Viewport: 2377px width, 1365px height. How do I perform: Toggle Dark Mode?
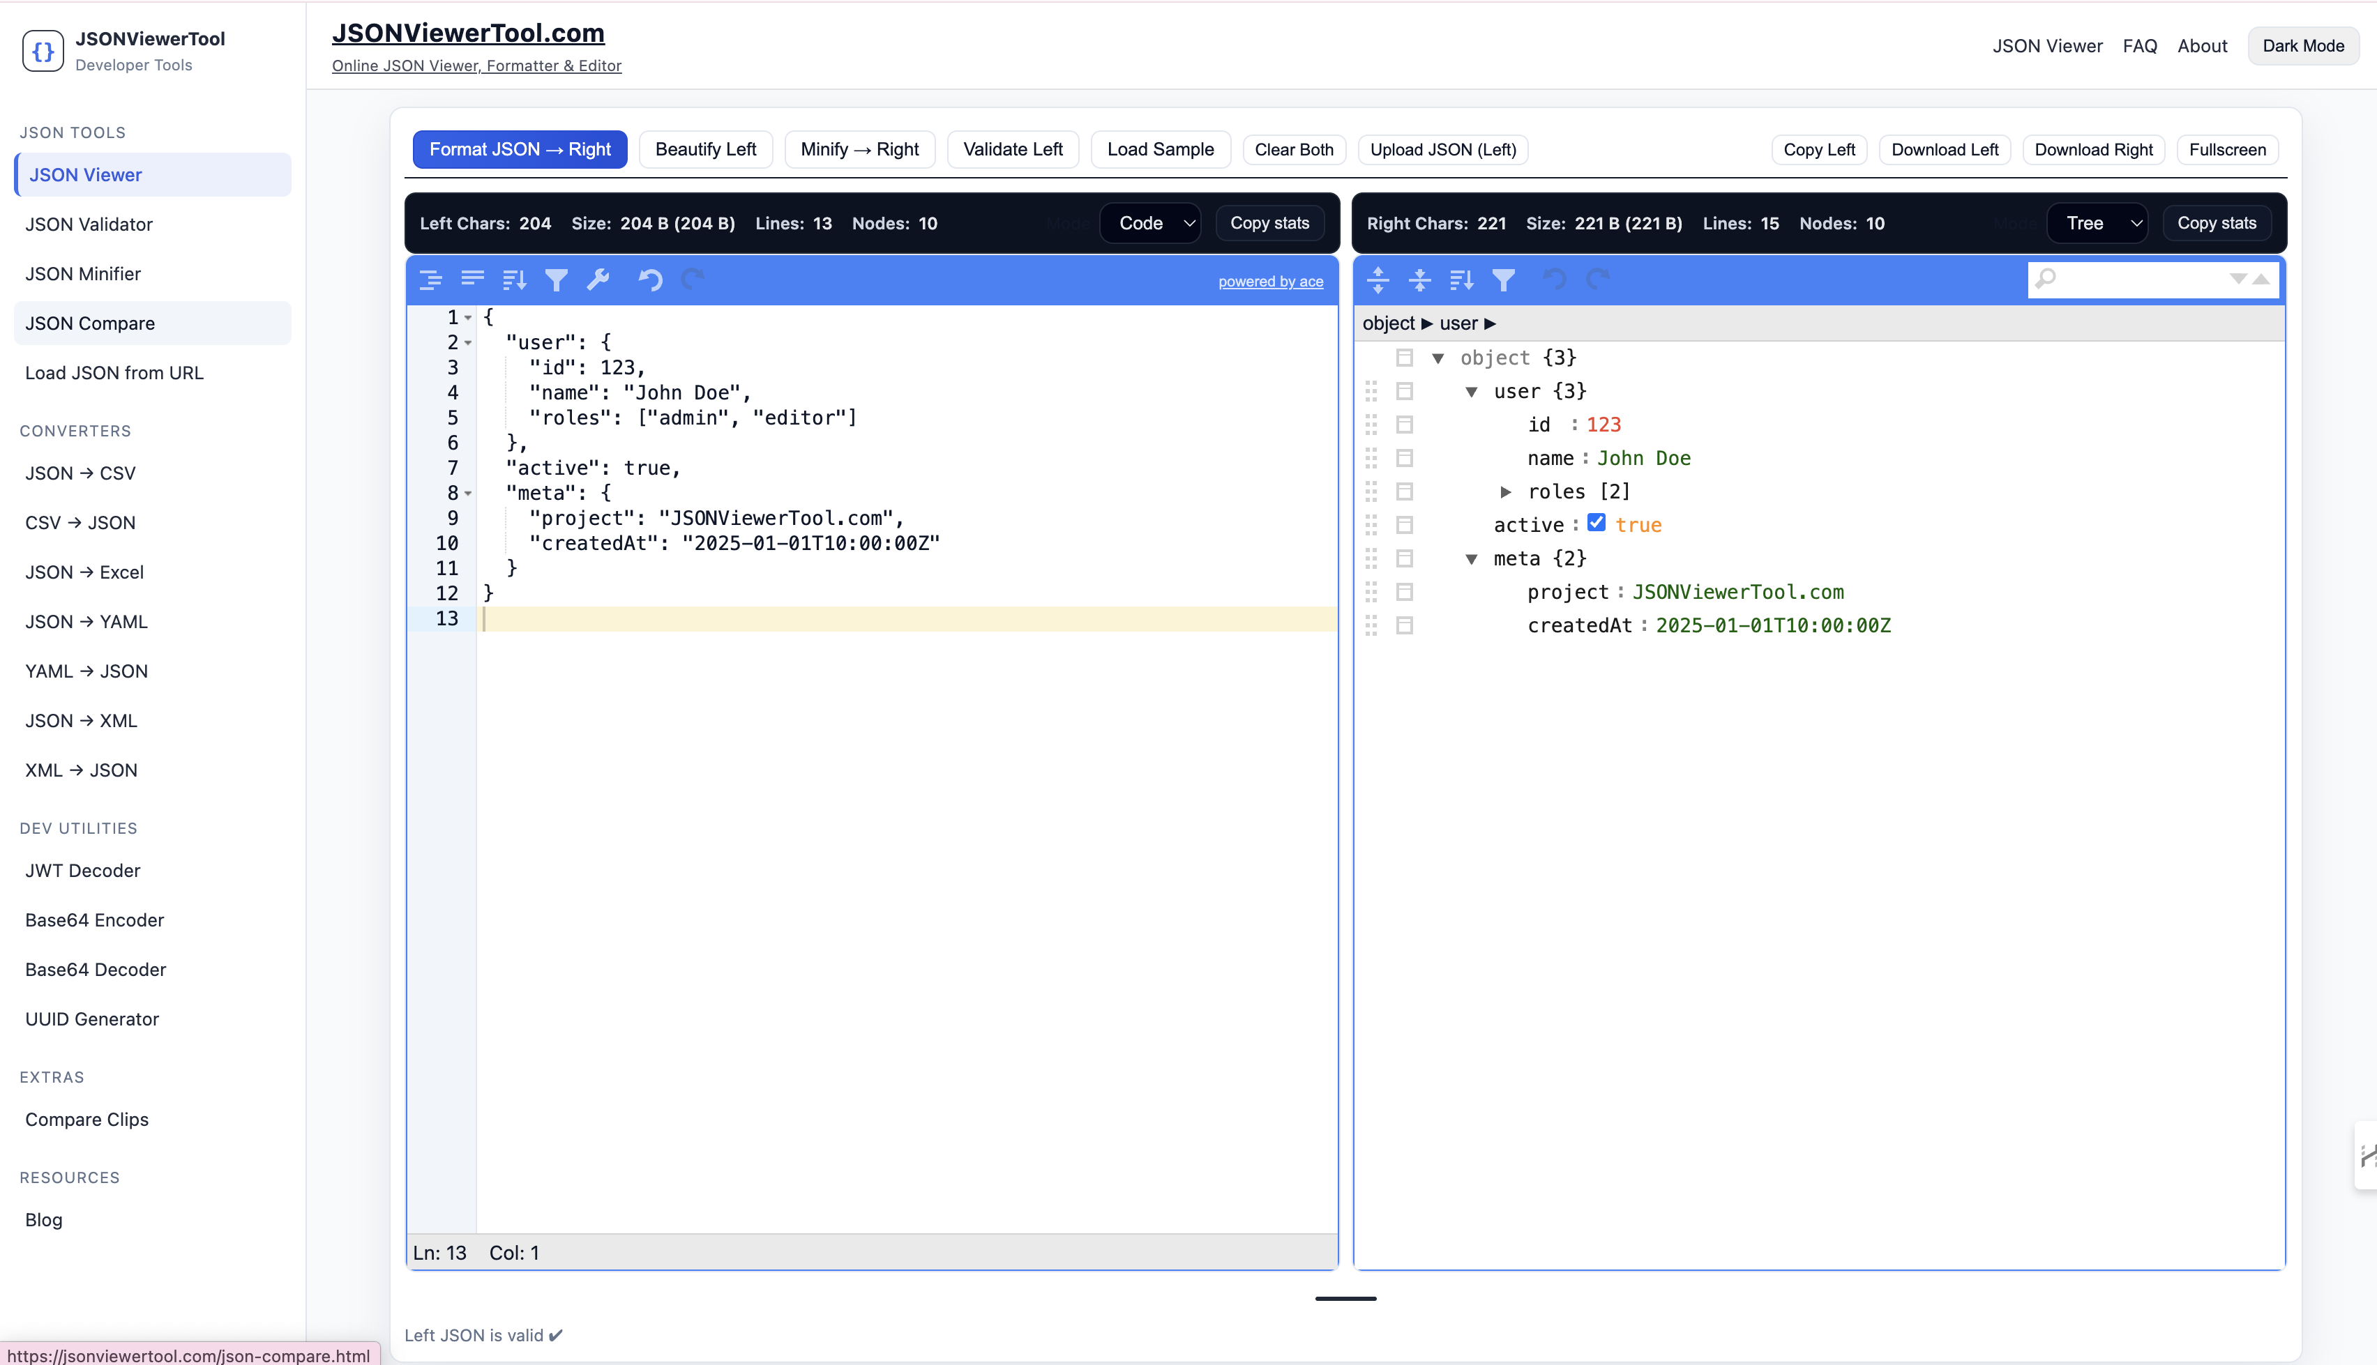[x=2303, y=45]
